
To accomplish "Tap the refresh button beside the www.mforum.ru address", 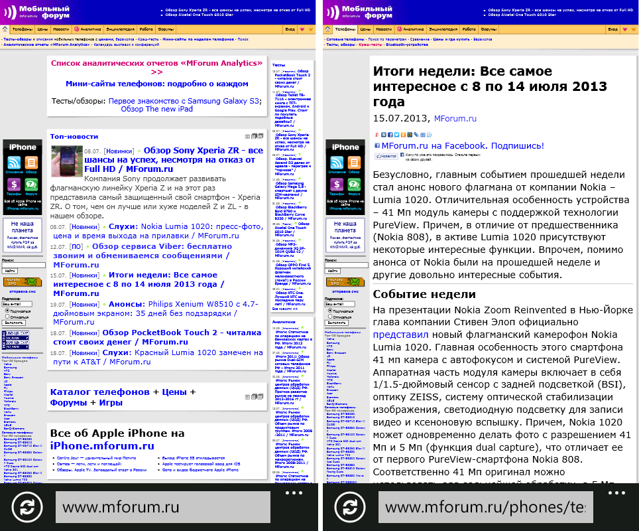I will [x=27, y=507].
